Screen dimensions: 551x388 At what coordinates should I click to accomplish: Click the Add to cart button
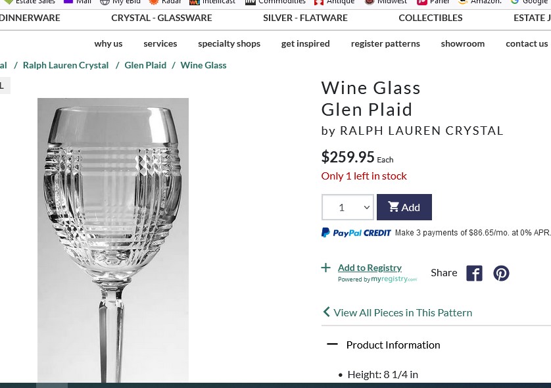(404, 207)
